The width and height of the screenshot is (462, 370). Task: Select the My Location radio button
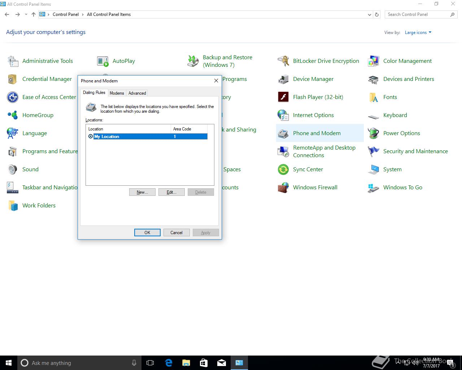91,137
